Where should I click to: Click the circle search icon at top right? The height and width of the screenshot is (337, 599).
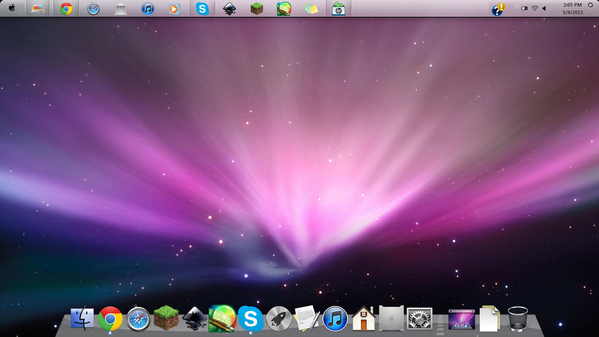tap(591, 5)
